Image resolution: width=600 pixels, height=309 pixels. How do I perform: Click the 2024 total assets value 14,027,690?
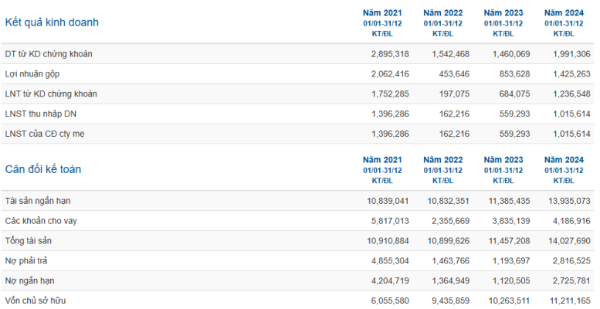click(x=569, y=241)
